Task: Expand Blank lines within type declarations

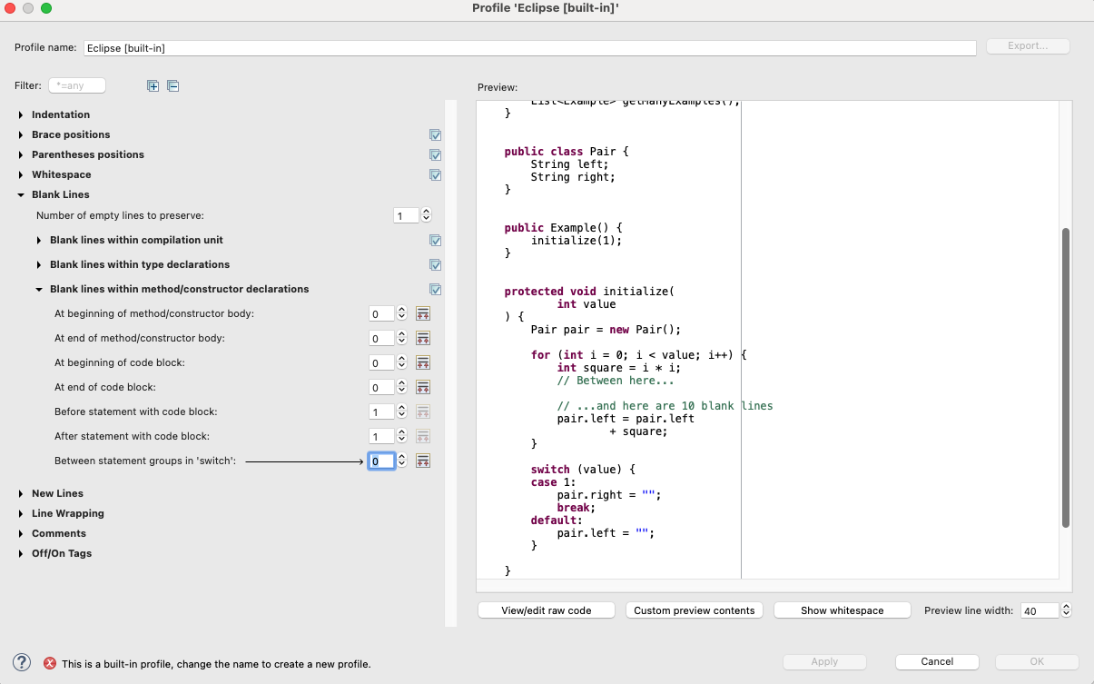Action: tap(39, 264)
